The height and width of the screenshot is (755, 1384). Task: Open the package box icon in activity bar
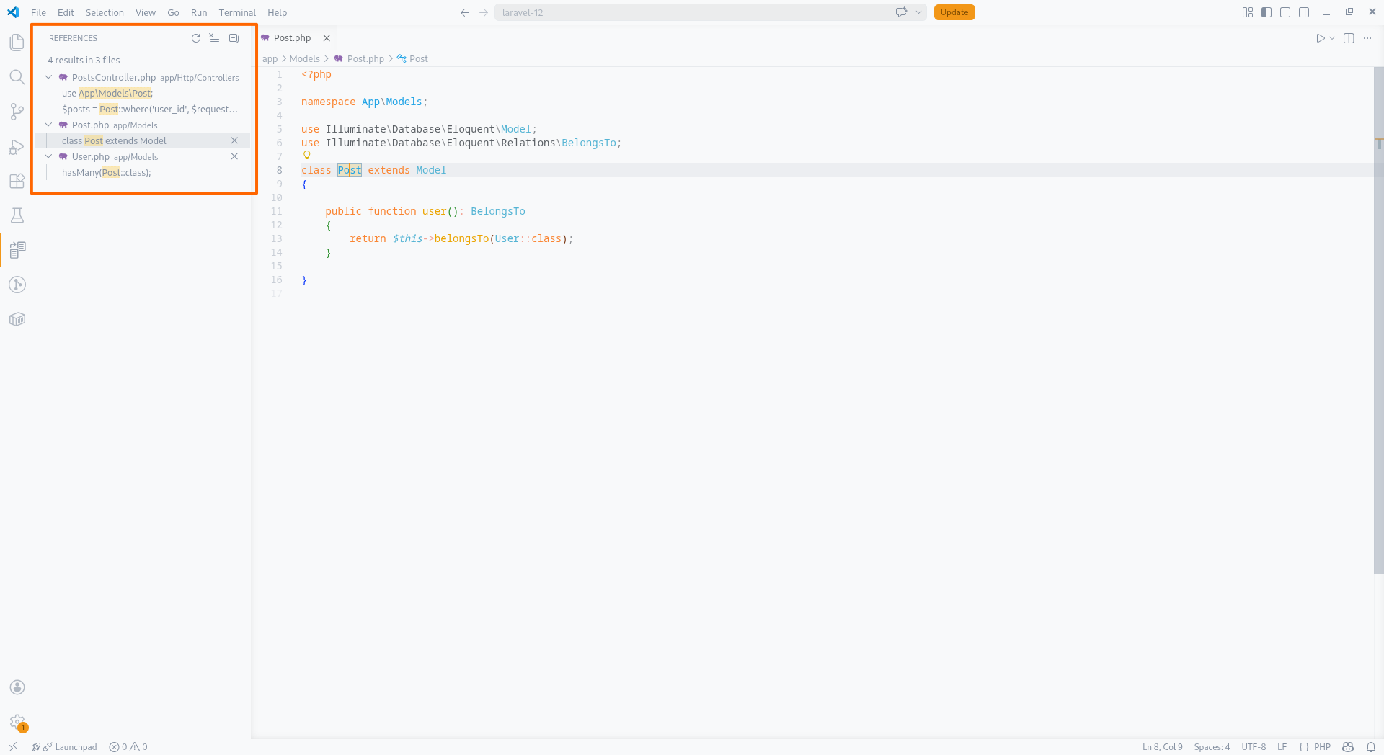pyautogui.click(x=17, y=319)
